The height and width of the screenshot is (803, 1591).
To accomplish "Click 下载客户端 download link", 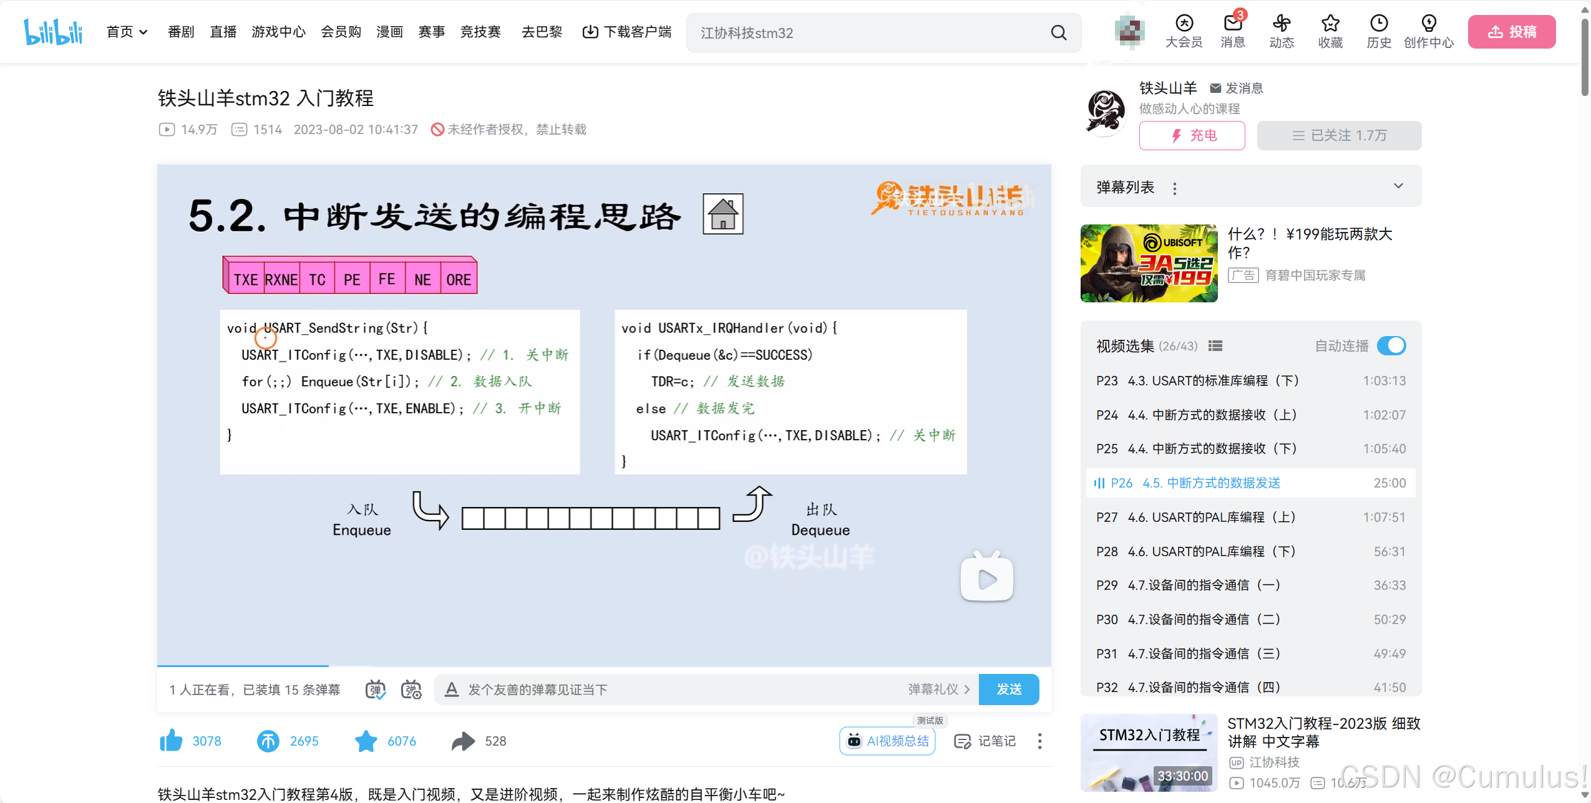I will tap(626, 32).
